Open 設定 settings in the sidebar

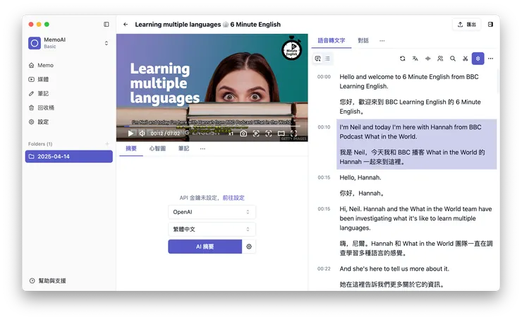pyautogui.click(x=69, y=122)
